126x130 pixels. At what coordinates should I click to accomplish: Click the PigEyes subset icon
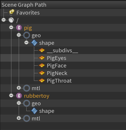[x=42, y=58]
